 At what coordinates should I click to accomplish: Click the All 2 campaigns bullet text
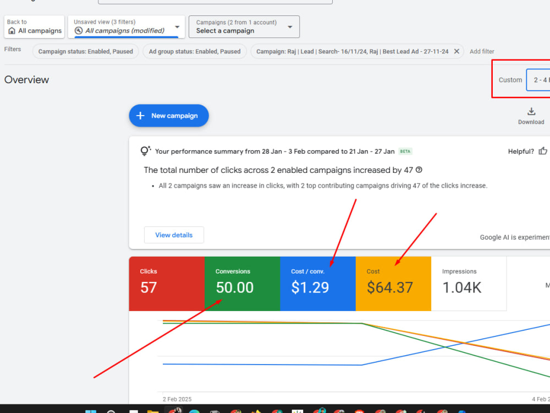(x=323, y=186)
